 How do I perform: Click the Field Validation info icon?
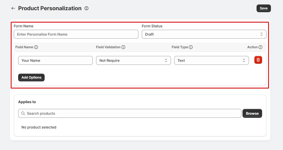pos(123,47)
